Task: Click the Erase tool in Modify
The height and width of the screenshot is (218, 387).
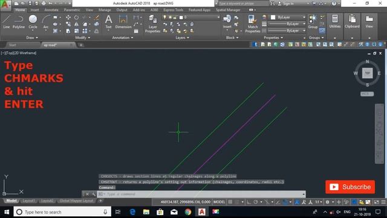Action: [x=97, y=18]
